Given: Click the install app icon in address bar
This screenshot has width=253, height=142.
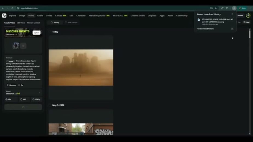Looking at the screenshot, I should pyautogui.click(x=211, y=8).
